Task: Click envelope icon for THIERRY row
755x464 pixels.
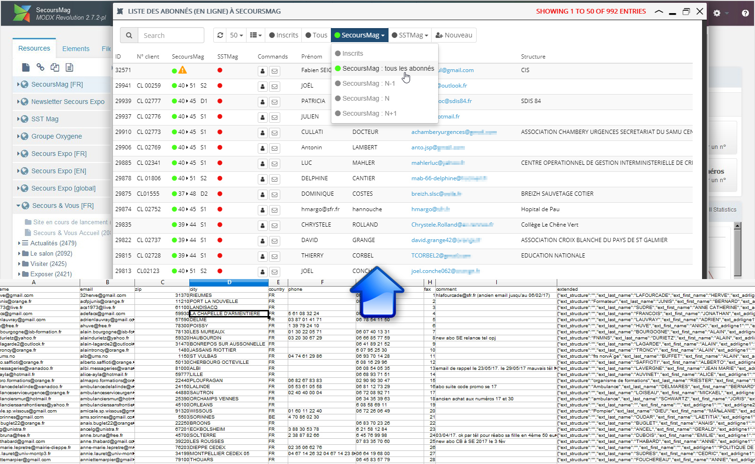Action: (275, 257)
